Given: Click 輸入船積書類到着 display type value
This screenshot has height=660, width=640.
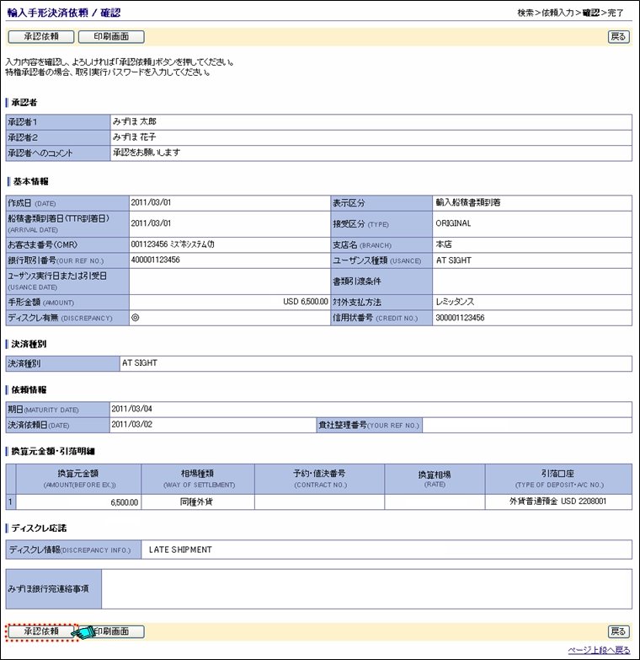Looking at the screenshot, I should point(468,202).
